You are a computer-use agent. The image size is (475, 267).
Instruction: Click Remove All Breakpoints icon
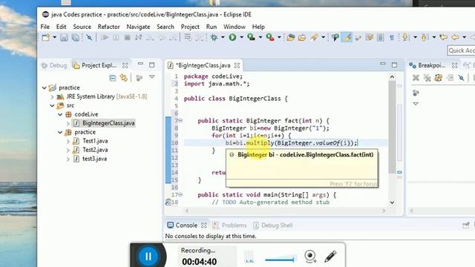point(427,78)
